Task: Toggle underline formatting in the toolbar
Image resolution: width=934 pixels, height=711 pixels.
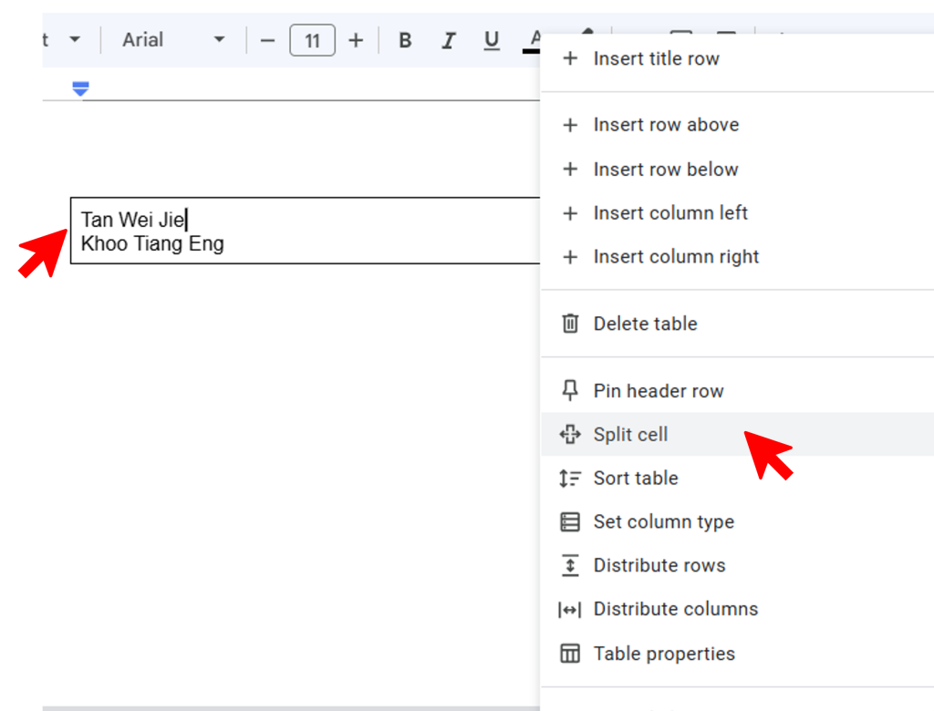Action: tap(492, 40)
